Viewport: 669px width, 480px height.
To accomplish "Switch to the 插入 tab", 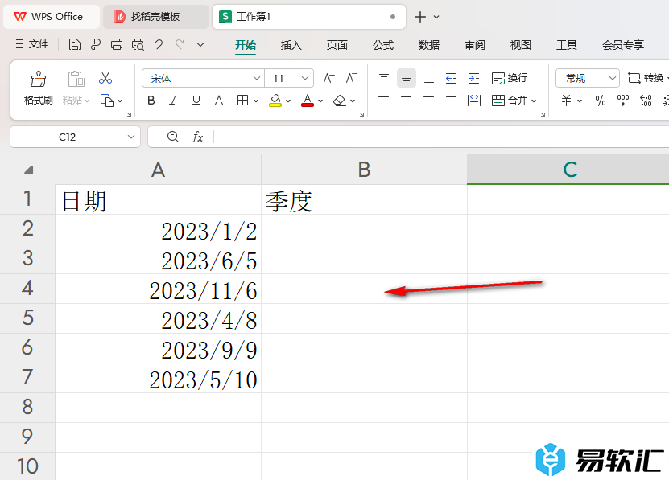I will coord(291,45).
